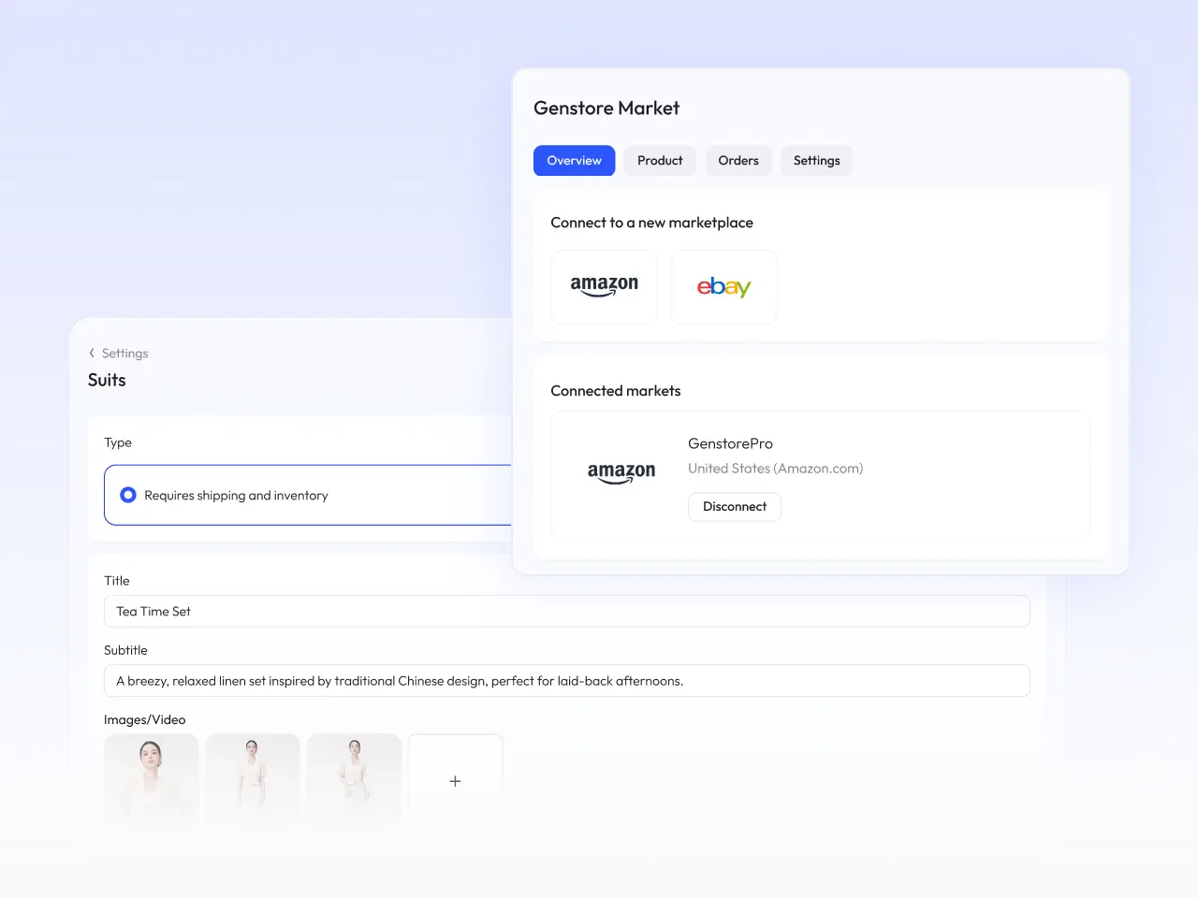Click the Connect to a new marketplace heading
This screenshot has width=1198, height=898.
coord(651,223)
